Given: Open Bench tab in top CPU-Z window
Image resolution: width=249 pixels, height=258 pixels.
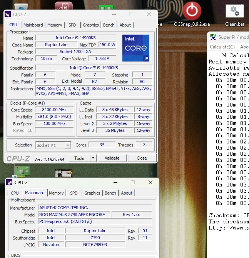Looking at the screenshot, I should 109,25.
